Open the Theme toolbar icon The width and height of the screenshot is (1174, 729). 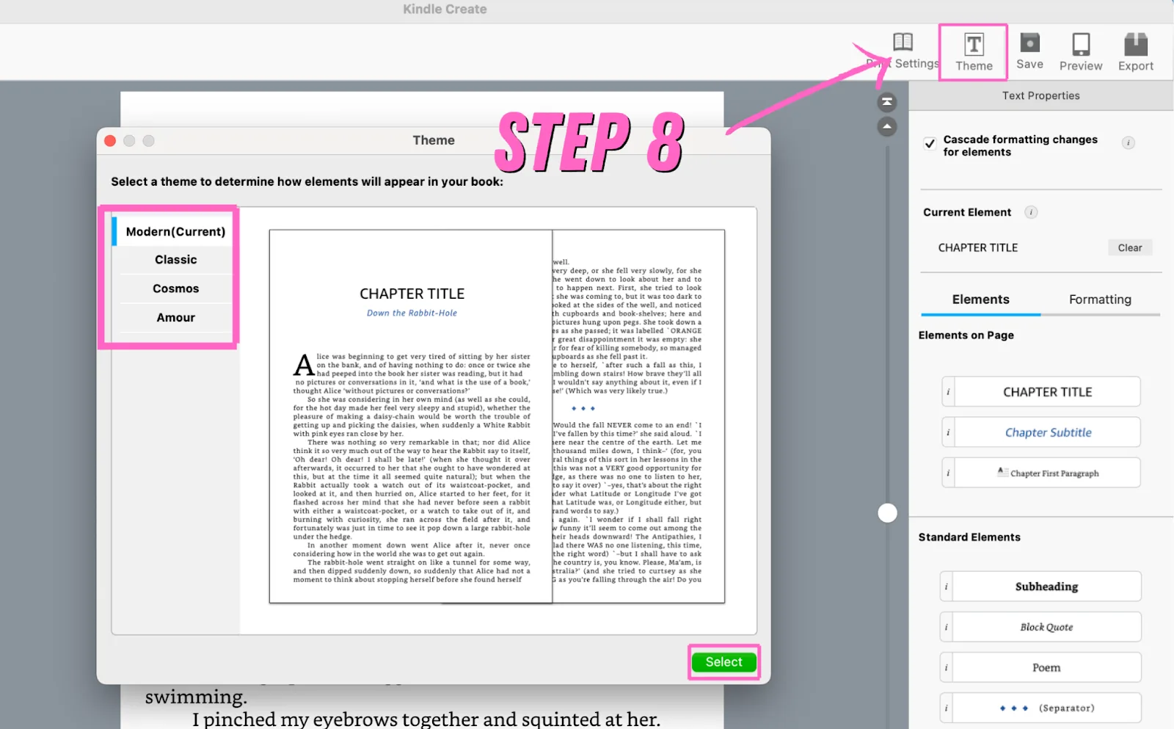pos(974,45)
